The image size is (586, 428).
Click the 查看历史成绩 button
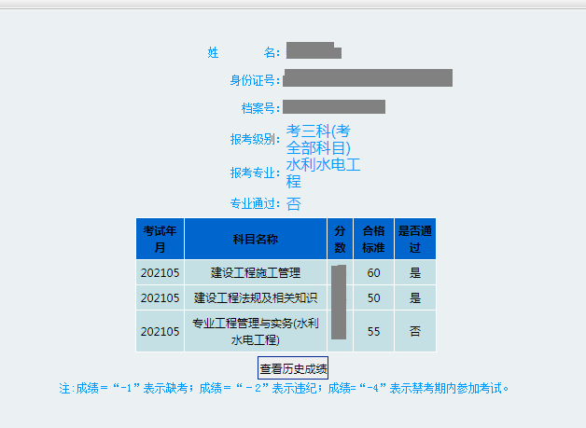[x=293, y=368]
